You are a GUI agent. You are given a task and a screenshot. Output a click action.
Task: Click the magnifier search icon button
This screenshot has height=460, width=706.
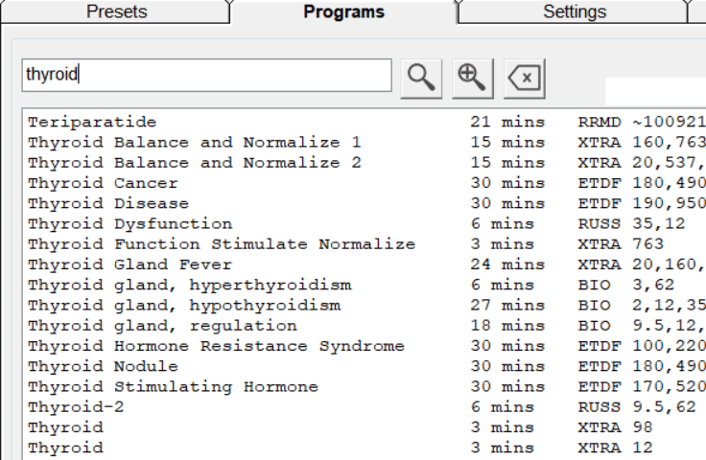(421, 79)
